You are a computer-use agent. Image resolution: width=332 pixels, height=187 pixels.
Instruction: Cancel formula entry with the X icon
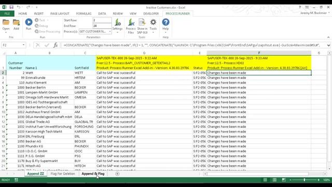(x=38, y=45)
